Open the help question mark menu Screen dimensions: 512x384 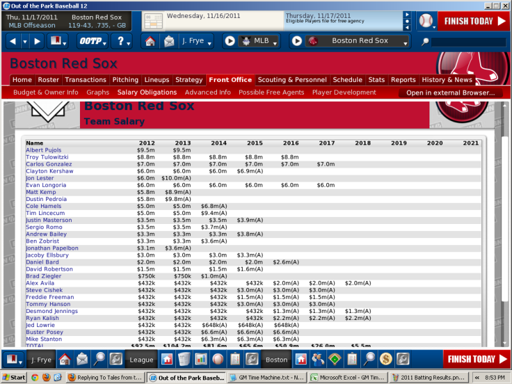[x=123, y=41]
